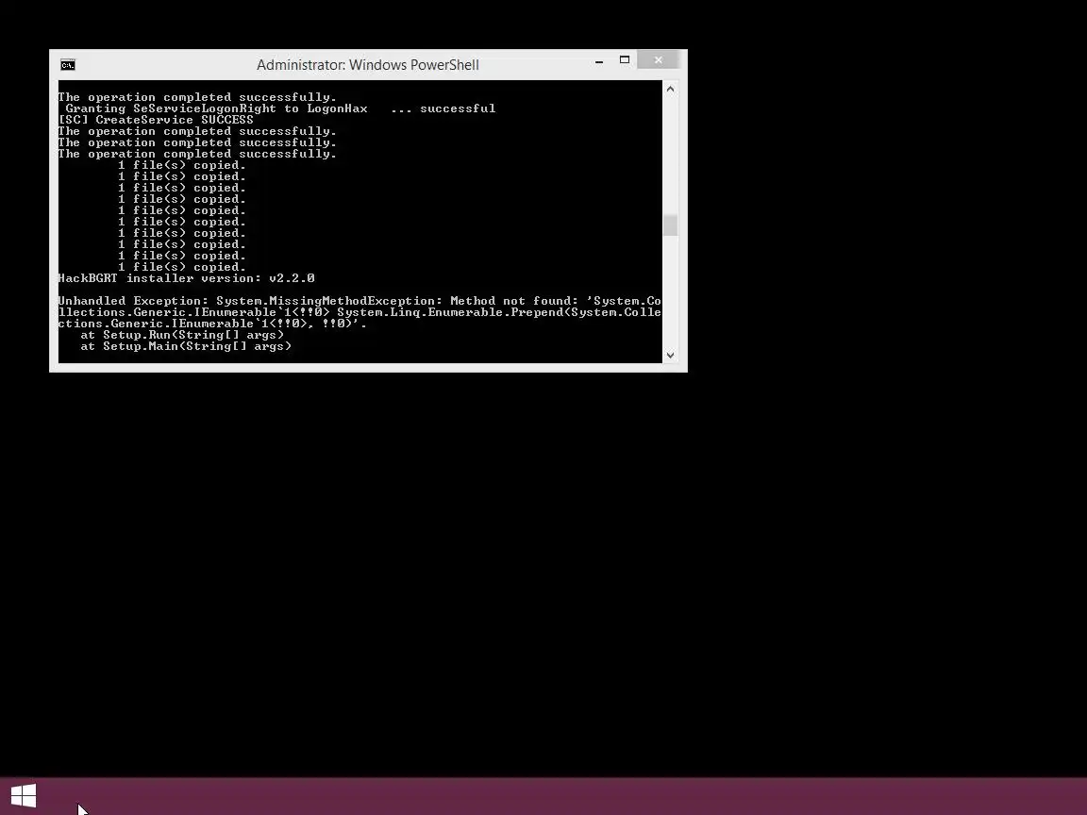Click the scroll up arrow in PowerShell

[670, 89]
